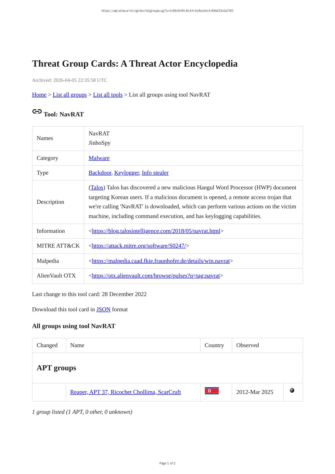Go to the Home breadcrumb link

(x=39, y=95)
